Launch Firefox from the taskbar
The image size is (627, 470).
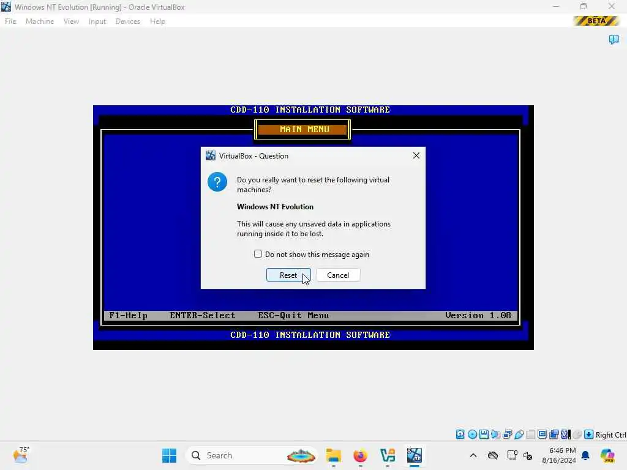[360, 455]
